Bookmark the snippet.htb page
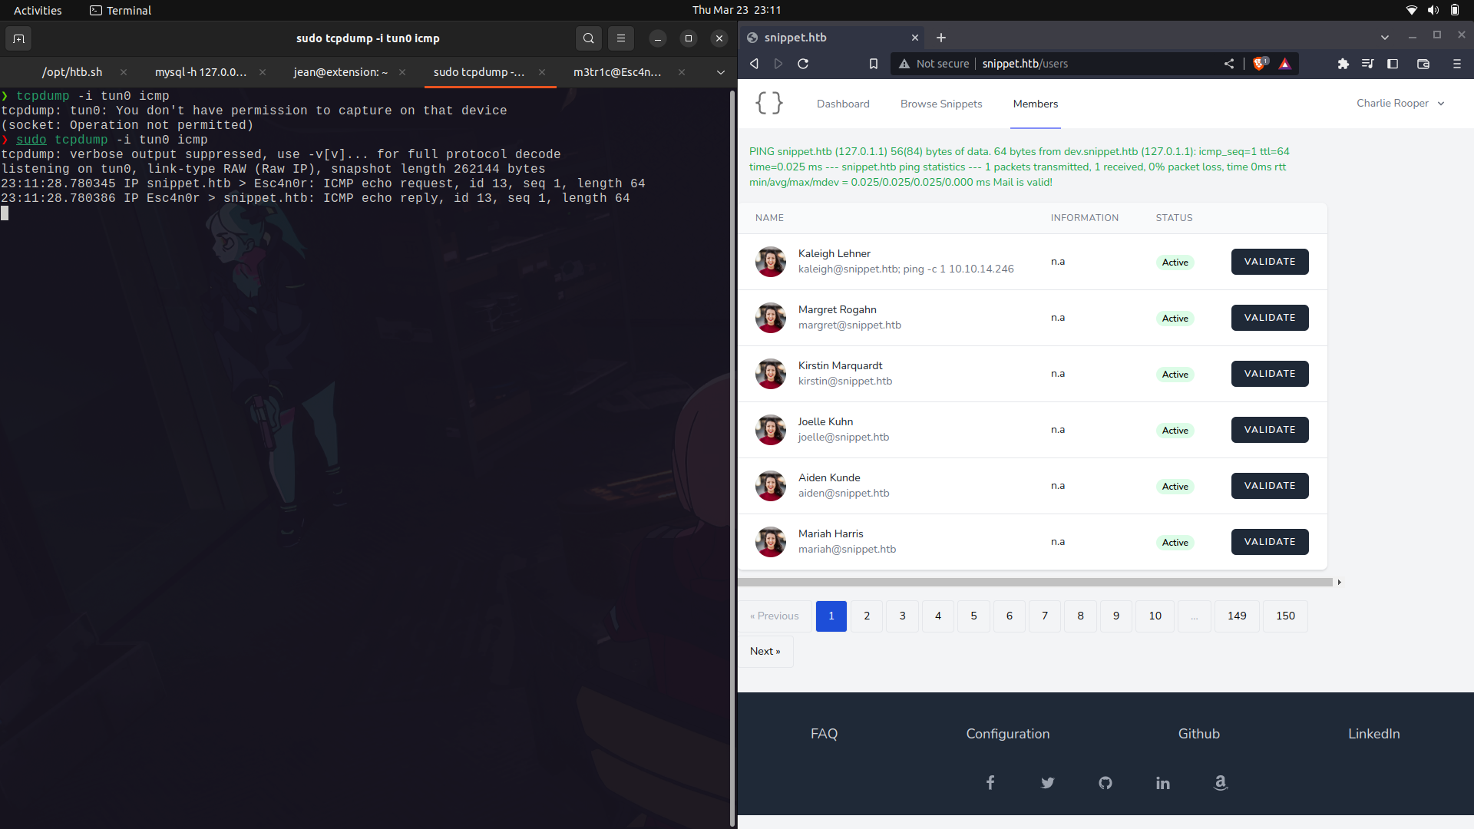The width and height of the screenshot is (1474, 829). (873, 64)
